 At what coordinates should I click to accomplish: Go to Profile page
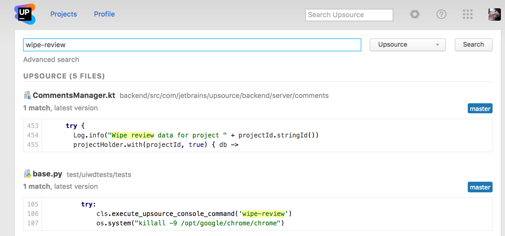click(x=104, y=14)
